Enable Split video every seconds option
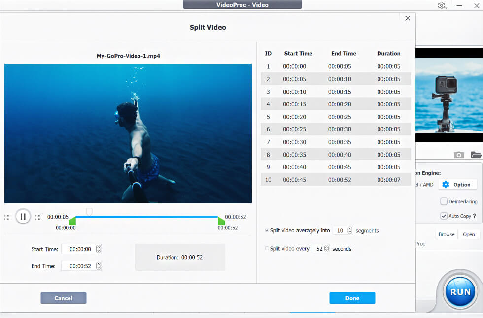This screenshot has width=483, height=318. click(x=267, y=248)
